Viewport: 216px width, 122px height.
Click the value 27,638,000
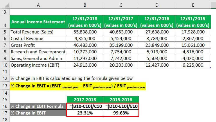pos(157,32)
